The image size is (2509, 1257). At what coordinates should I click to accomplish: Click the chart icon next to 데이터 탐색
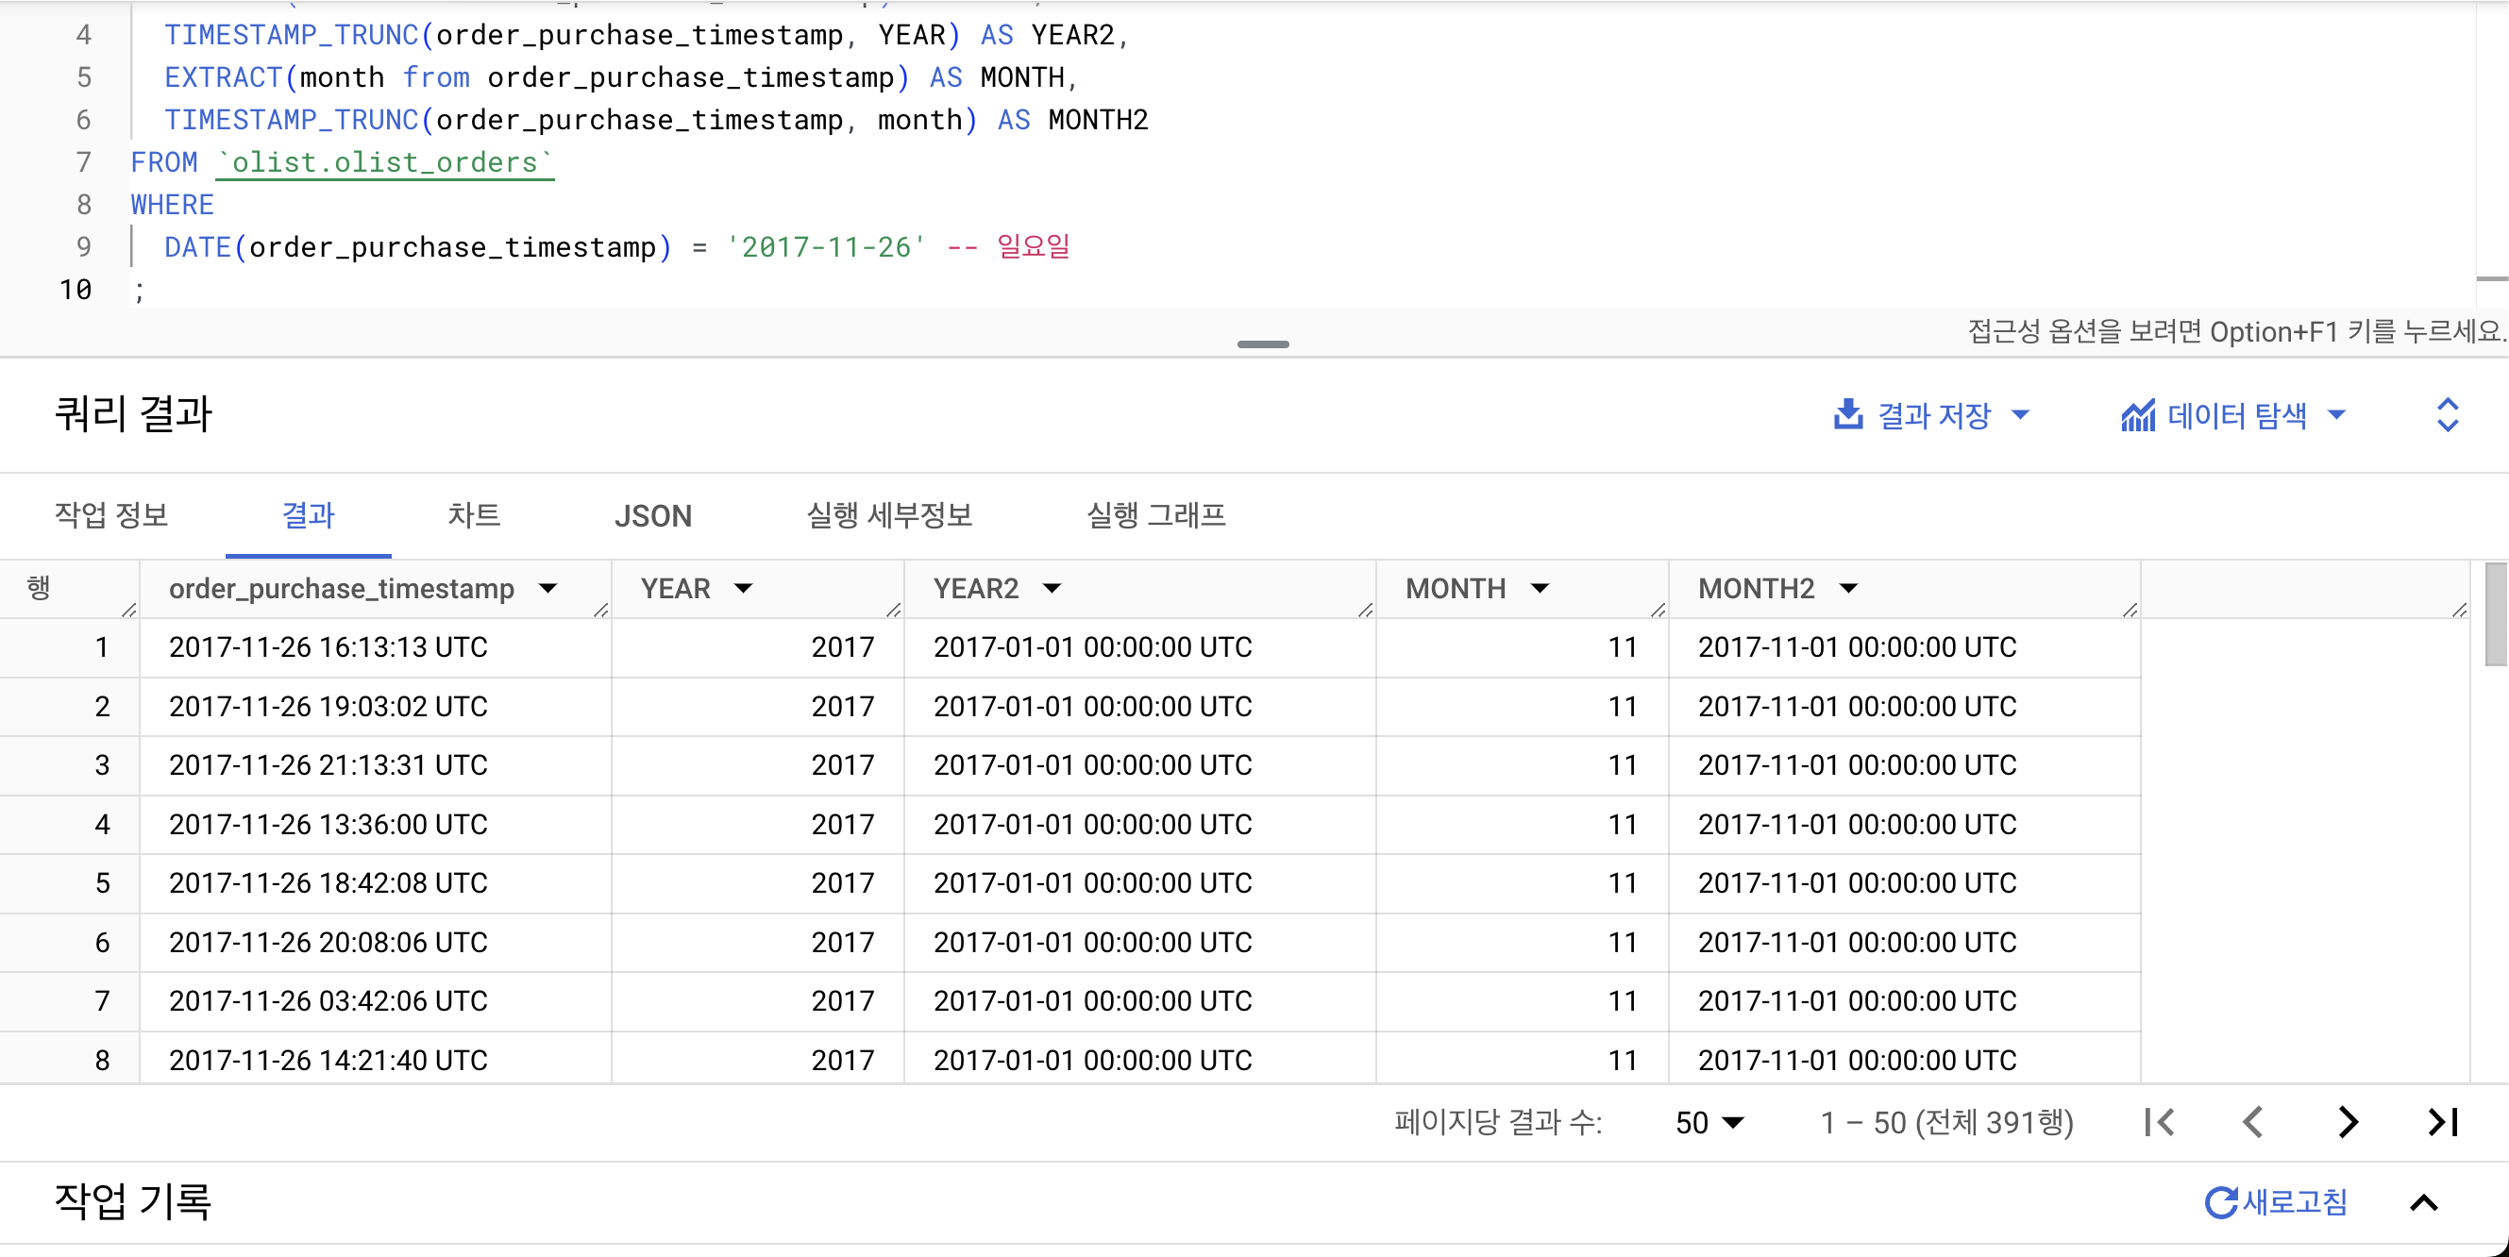pos(2138,416)
